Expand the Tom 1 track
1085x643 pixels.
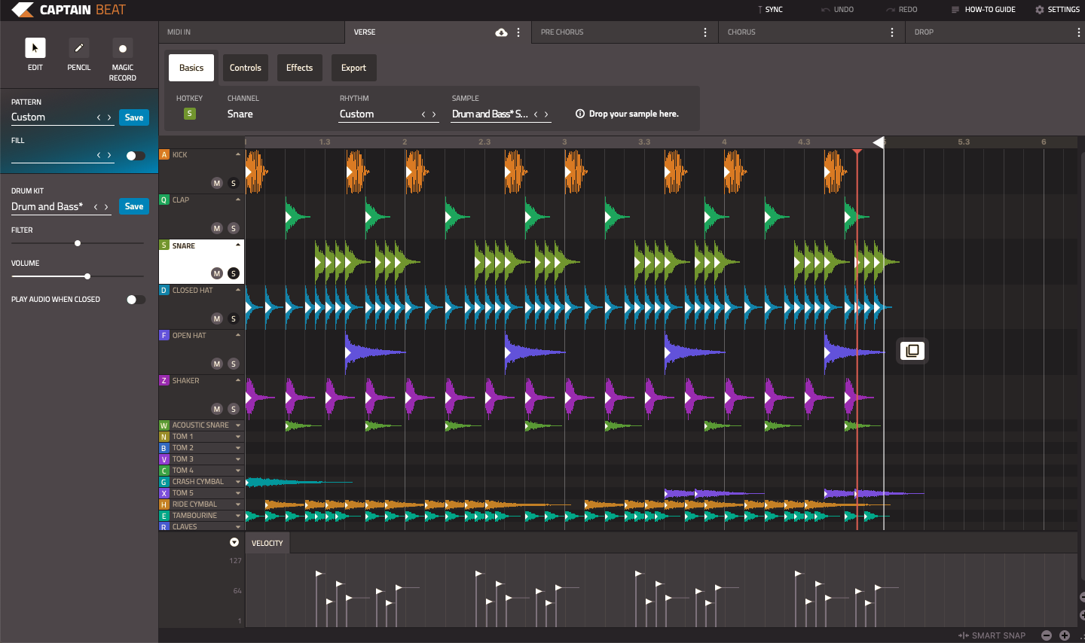[238, 437]
